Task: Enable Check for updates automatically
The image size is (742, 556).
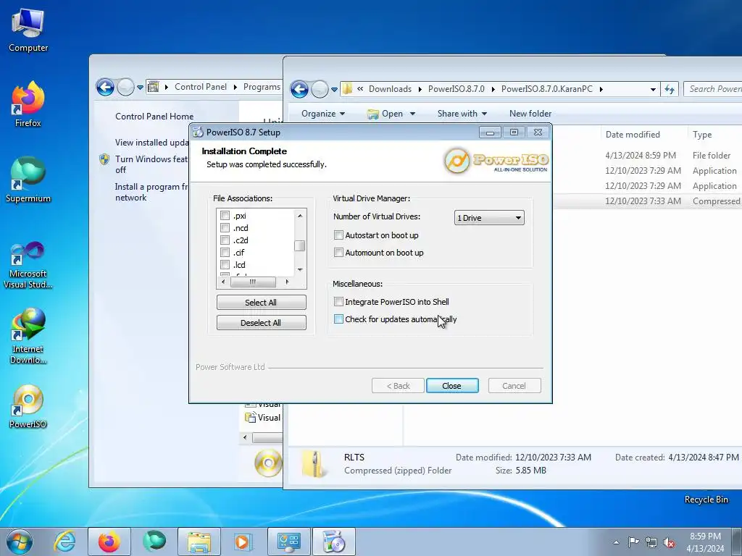Action: pos(338,319)
